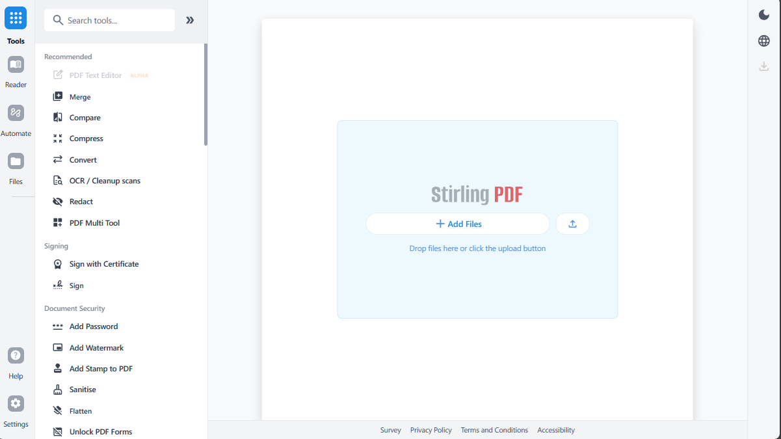781x439 pixels.
Task: Toggle dark mode with the moon icon
Action: [763, 14]
